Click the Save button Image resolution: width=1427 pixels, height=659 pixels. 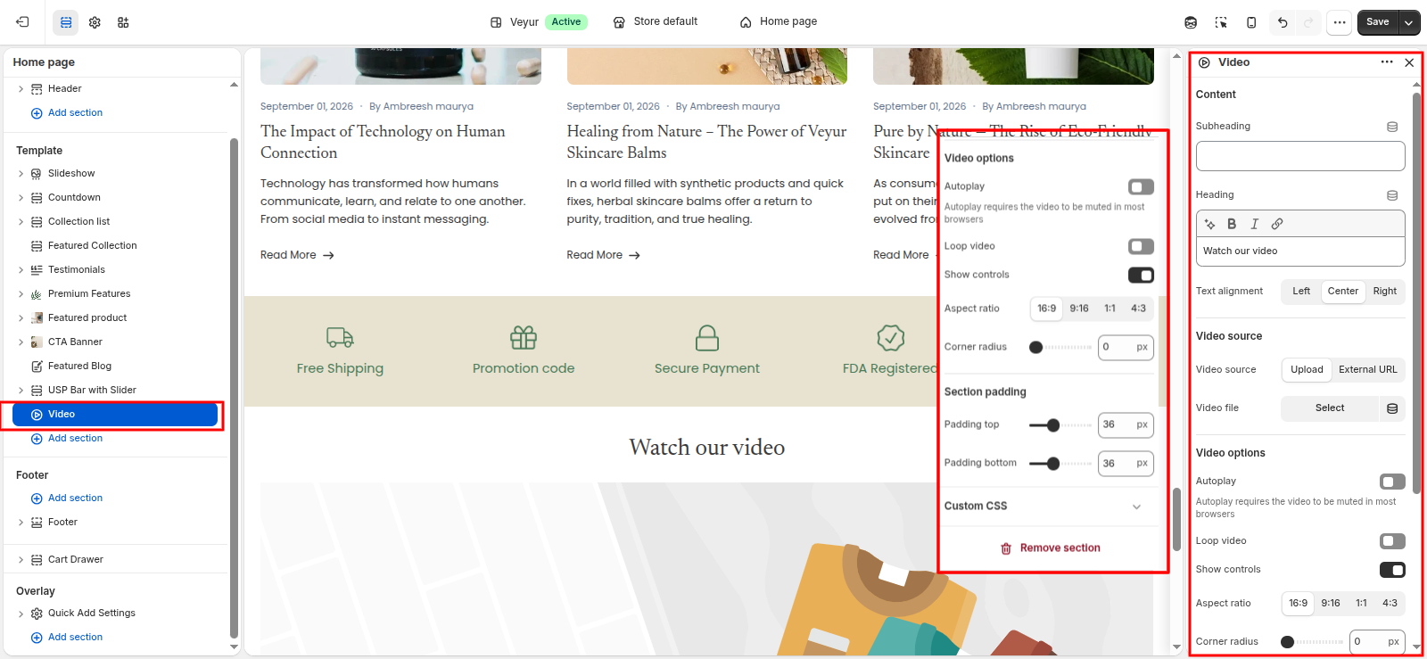(x=1378, y=22)
